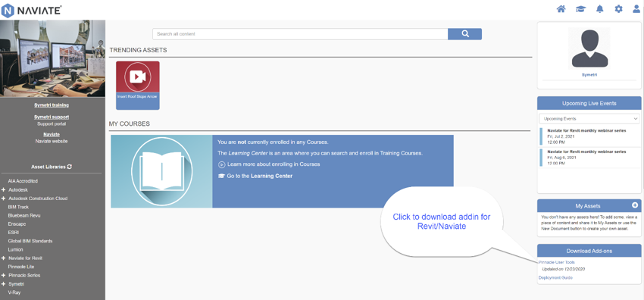The height and width of the screenshot is (300, 644).
Task: Download Pinnacle User Tools add-on
Action: tap(557, 262)
